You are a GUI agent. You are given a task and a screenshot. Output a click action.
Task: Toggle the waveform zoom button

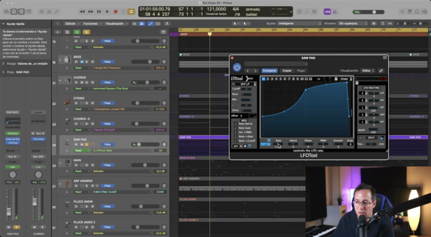point(374,24)
